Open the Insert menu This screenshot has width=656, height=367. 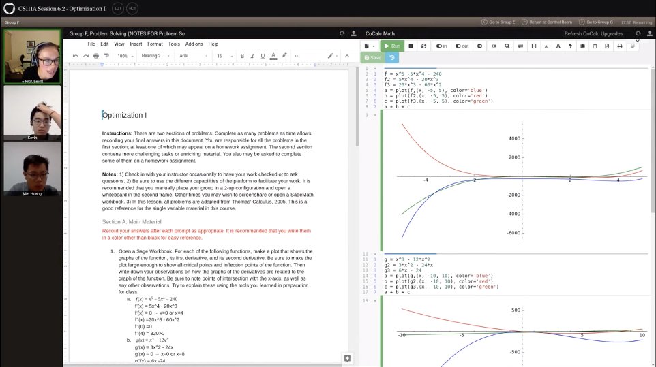136,44
